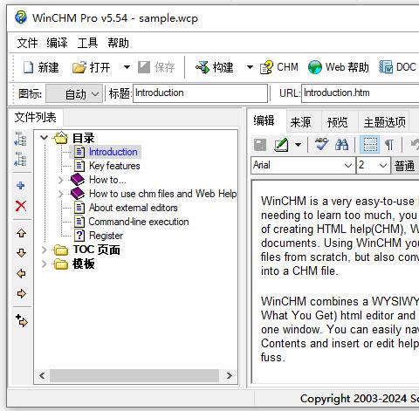Open the 文件 menu
This screenshot has height=411, width=419.
coord(27,43)
